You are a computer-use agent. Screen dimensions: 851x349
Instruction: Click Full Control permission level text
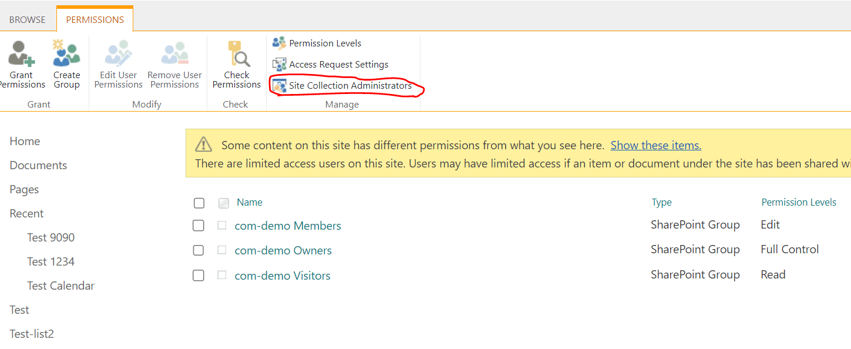point(790,249)
